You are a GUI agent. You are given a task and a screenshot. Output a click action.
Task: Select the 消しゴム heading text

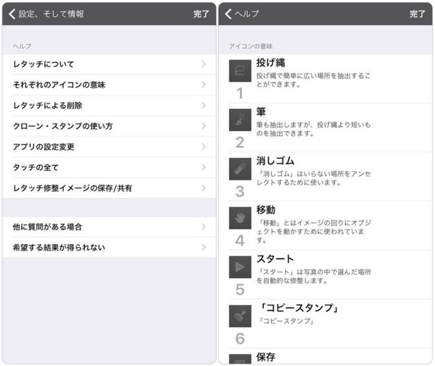point(275,161)
